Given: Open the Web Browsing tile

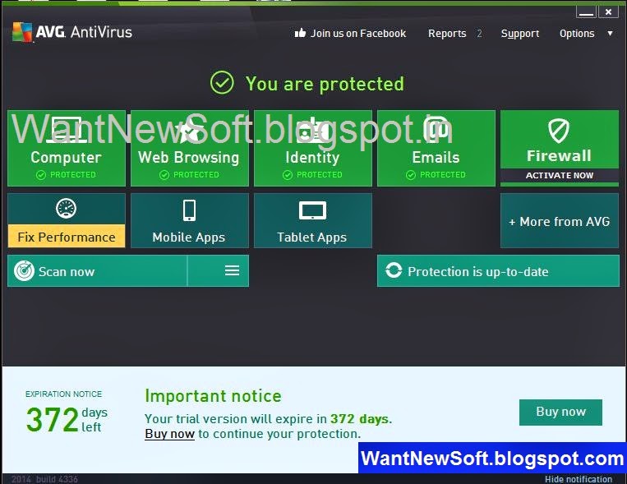Looking at the screenshot, I should click(x=190, y=148).
